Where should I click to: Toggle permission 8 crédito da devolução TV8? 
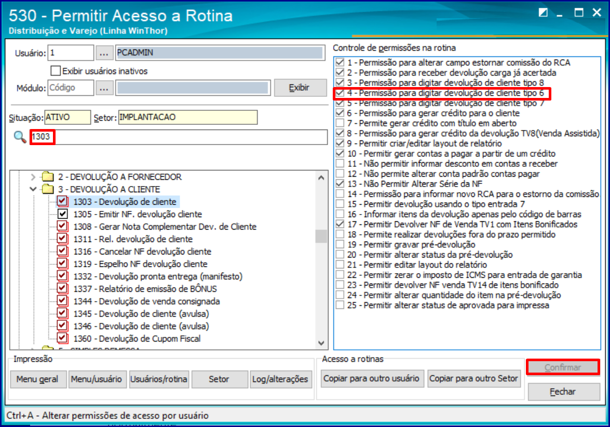click(340, 133)
